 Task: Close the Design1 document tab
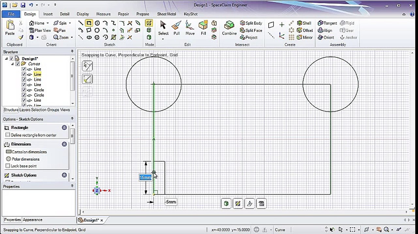(102, 220)
